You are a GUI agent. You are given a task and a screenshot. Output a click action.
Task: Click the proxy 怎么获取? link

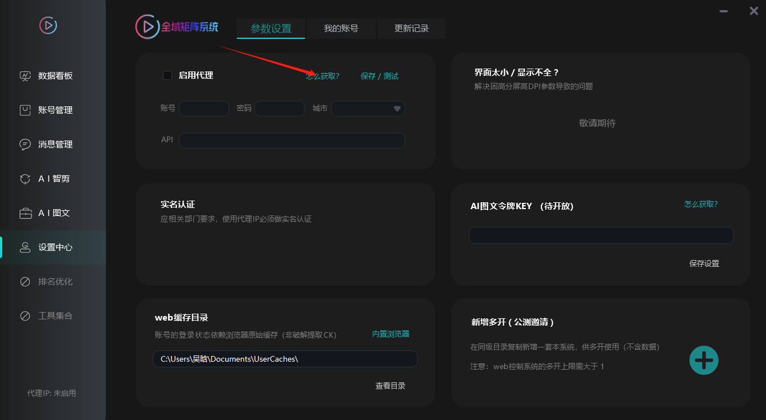pos(322,76)
